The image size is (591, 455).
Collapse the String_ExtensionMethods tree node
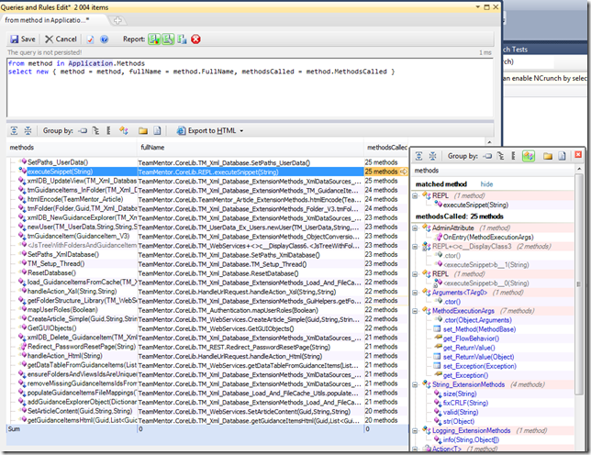pyautogui.click(x=417, y=384)
